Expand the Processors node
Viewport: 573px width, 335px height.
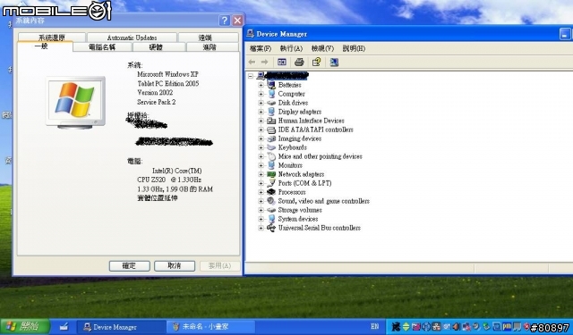click(261, 192)
